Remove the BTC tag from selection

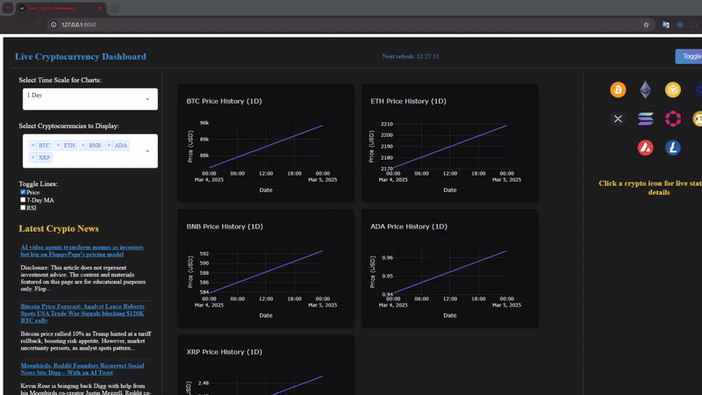(x=33, y=145)
